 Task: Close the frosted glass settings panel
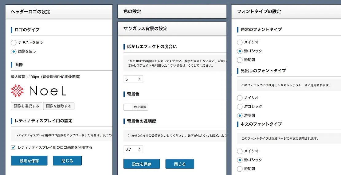[x=180, y=164]
